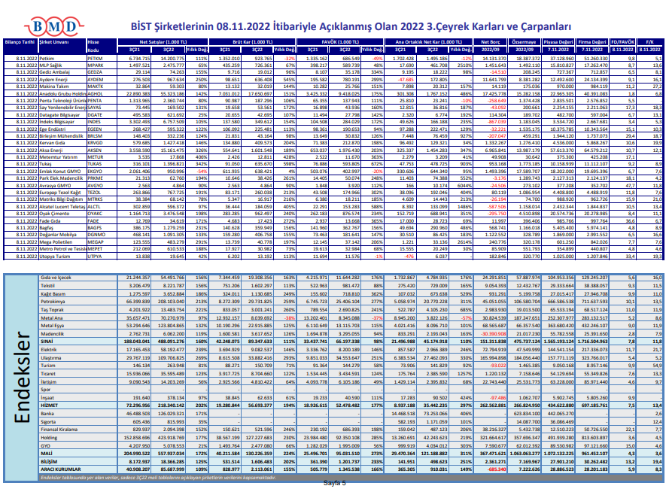Click the ticker 'AYDEM'
The width and height of the screenshot is (669, 495).
(x=95, y=80)
